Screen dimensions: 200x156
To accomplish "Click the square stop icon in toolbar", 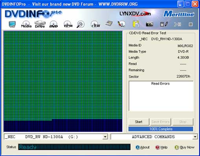I will pos(191,24).
